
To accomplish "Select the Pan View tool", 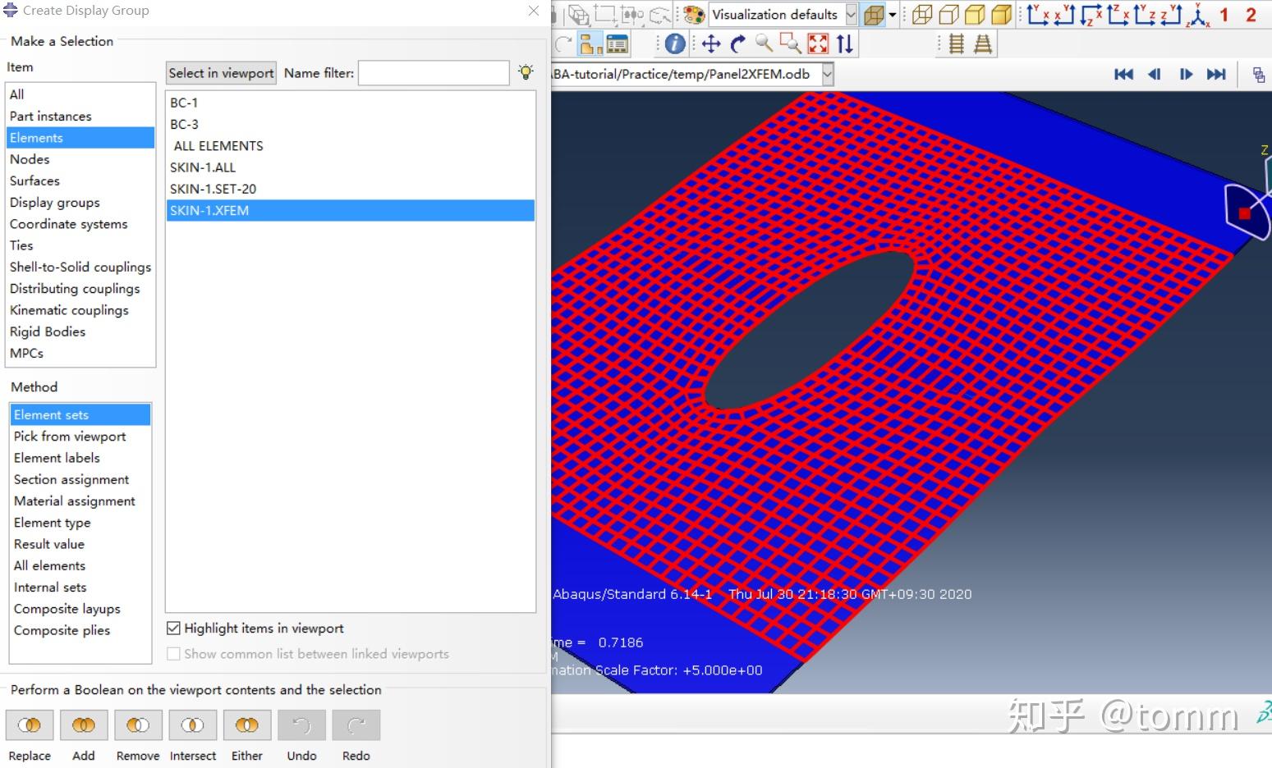I will (709, 43).
